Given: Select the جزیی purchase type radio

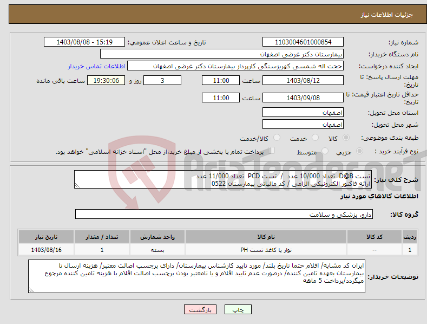Looking at the screenshot, I should point(359,151).
